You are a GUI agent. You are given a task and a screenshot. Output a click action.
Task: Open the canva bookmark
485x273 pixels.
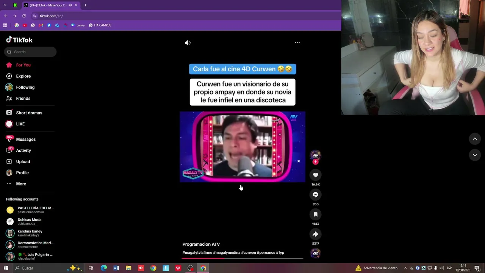tap(78, 25)
